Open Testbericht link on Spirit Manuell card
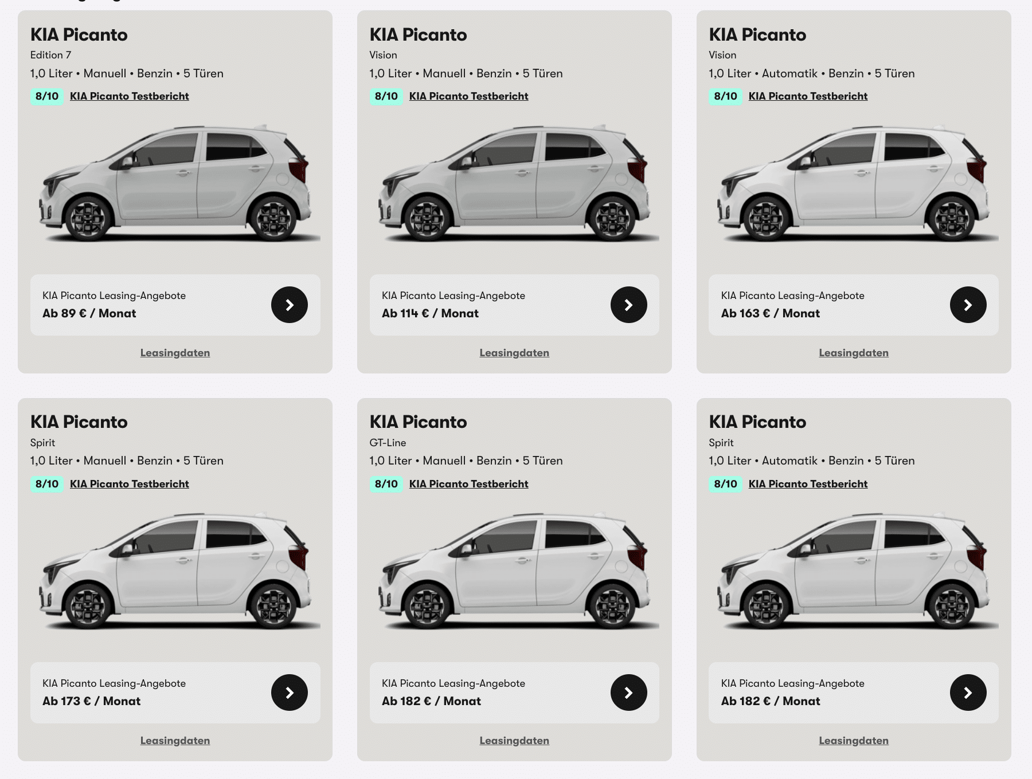This screenshot has width=1032, height=779. pyautogui.click(x=130, y=484)
